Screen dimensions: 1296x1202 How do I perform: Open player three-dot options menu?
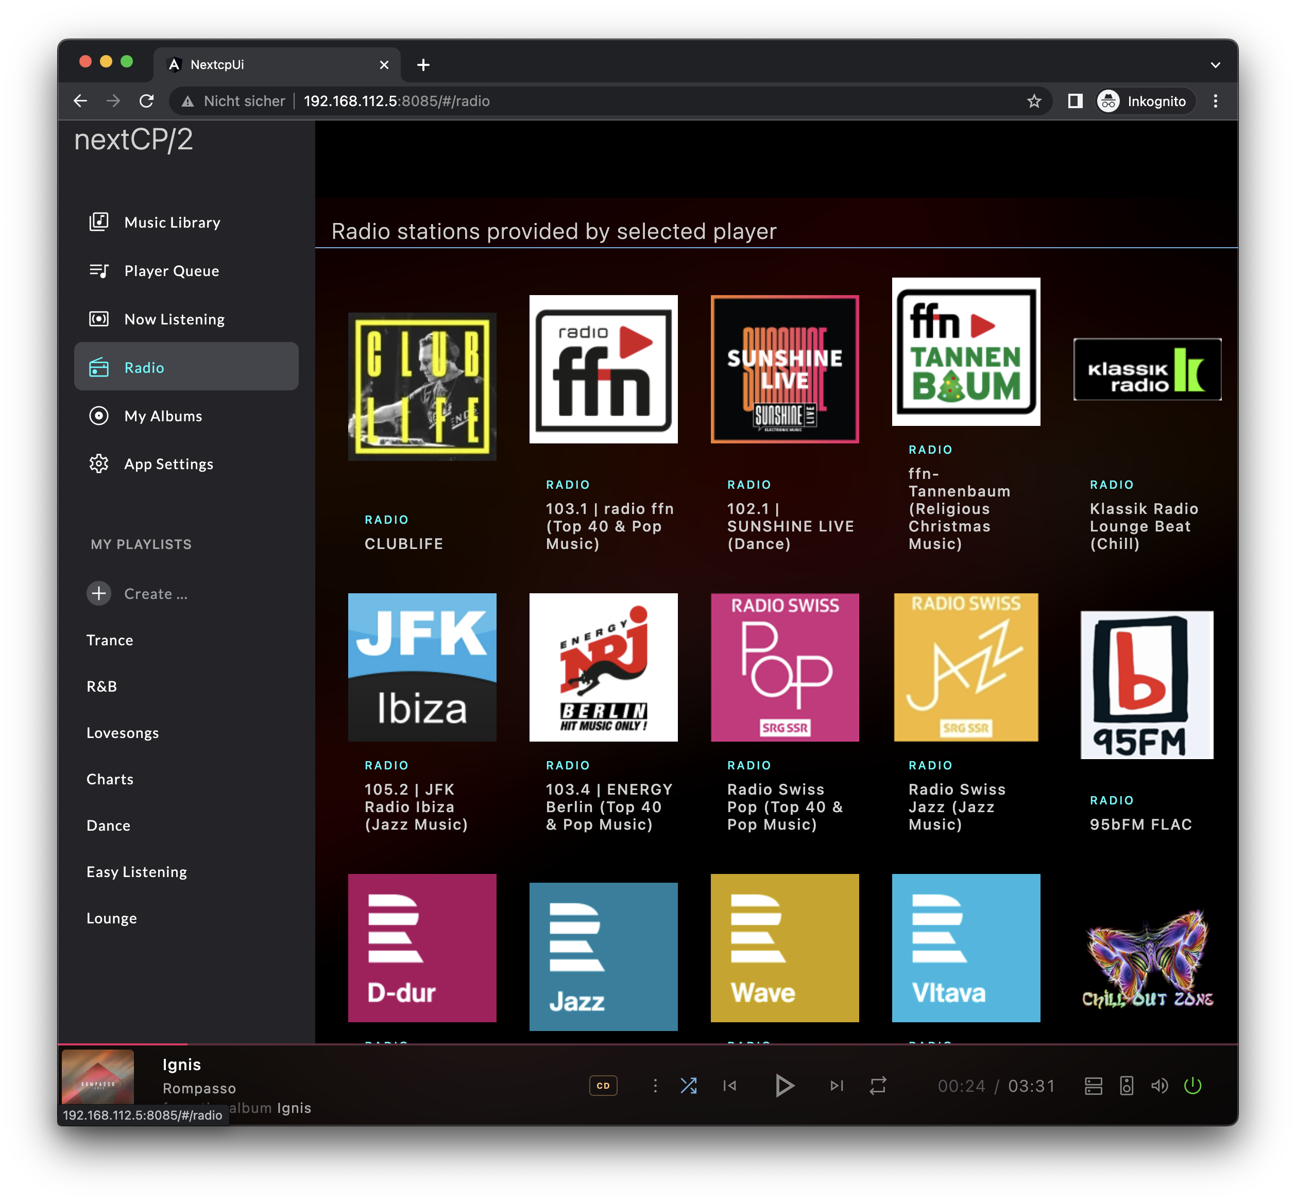(x=655, y=1086)
